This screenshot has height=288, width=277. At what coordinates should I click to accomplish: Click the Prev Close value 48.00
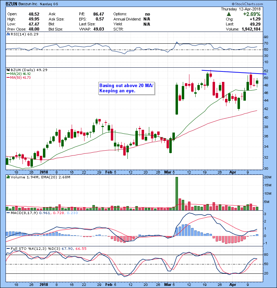pos(34,29)
